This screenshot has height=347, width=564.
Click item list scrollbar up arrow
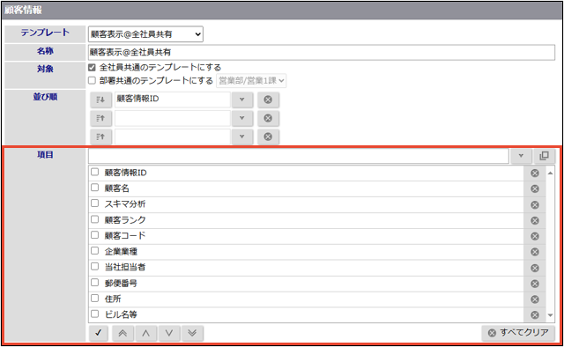[550, 173]
